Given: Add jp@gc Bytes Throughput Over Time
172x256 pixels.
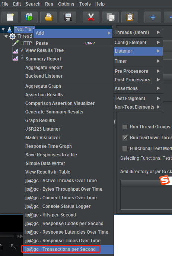Looking at the screenshot, I should pos(68,189).
